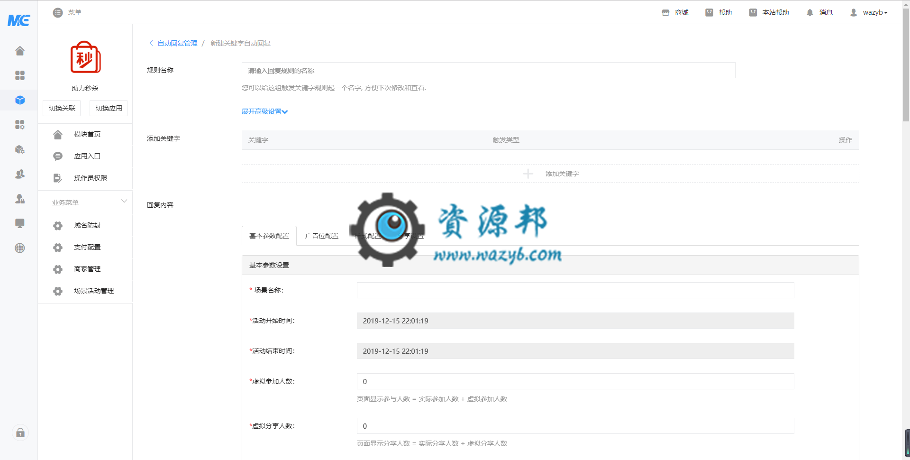Open 消息 link text in header

click(x=826, y=12)
